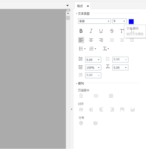Click the word spacing AB icon
This screenshot has width=146, height=149.
pos(80,75)
